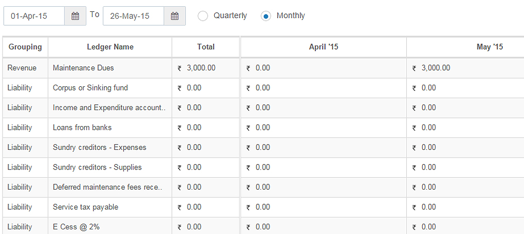Select Sundry creditors - Expenses ledger
The image size is (524, 234).
(100, 147)
